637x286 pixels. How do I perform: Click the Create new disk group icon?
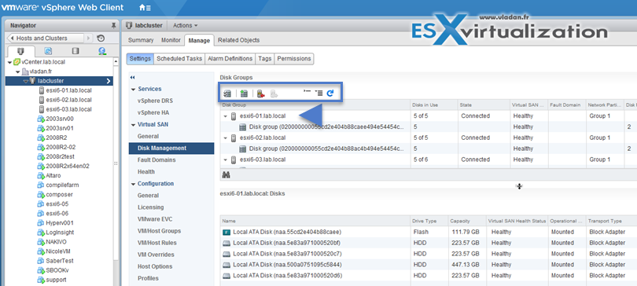(244, 93)
